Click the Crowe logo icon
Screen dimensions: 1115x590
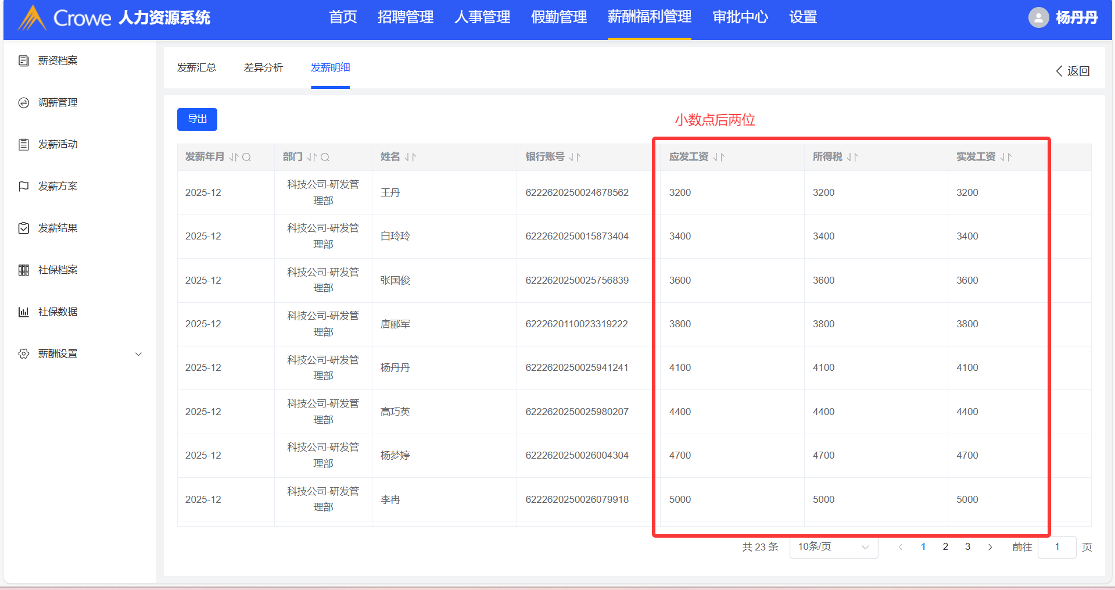[32, 18]
